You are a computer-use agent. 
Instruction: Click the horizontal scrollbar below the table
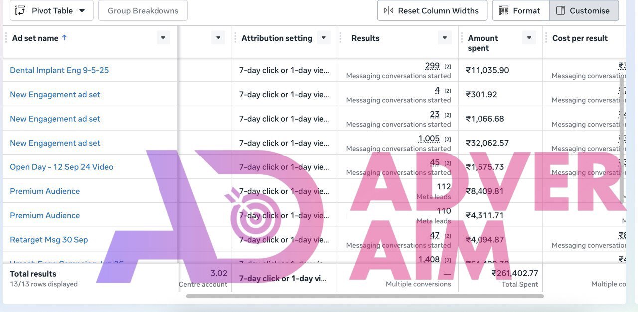coord(365,296)
